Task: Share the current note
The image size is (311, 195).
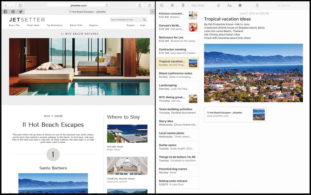Action: pyautogui.click(x=257, y=5)
